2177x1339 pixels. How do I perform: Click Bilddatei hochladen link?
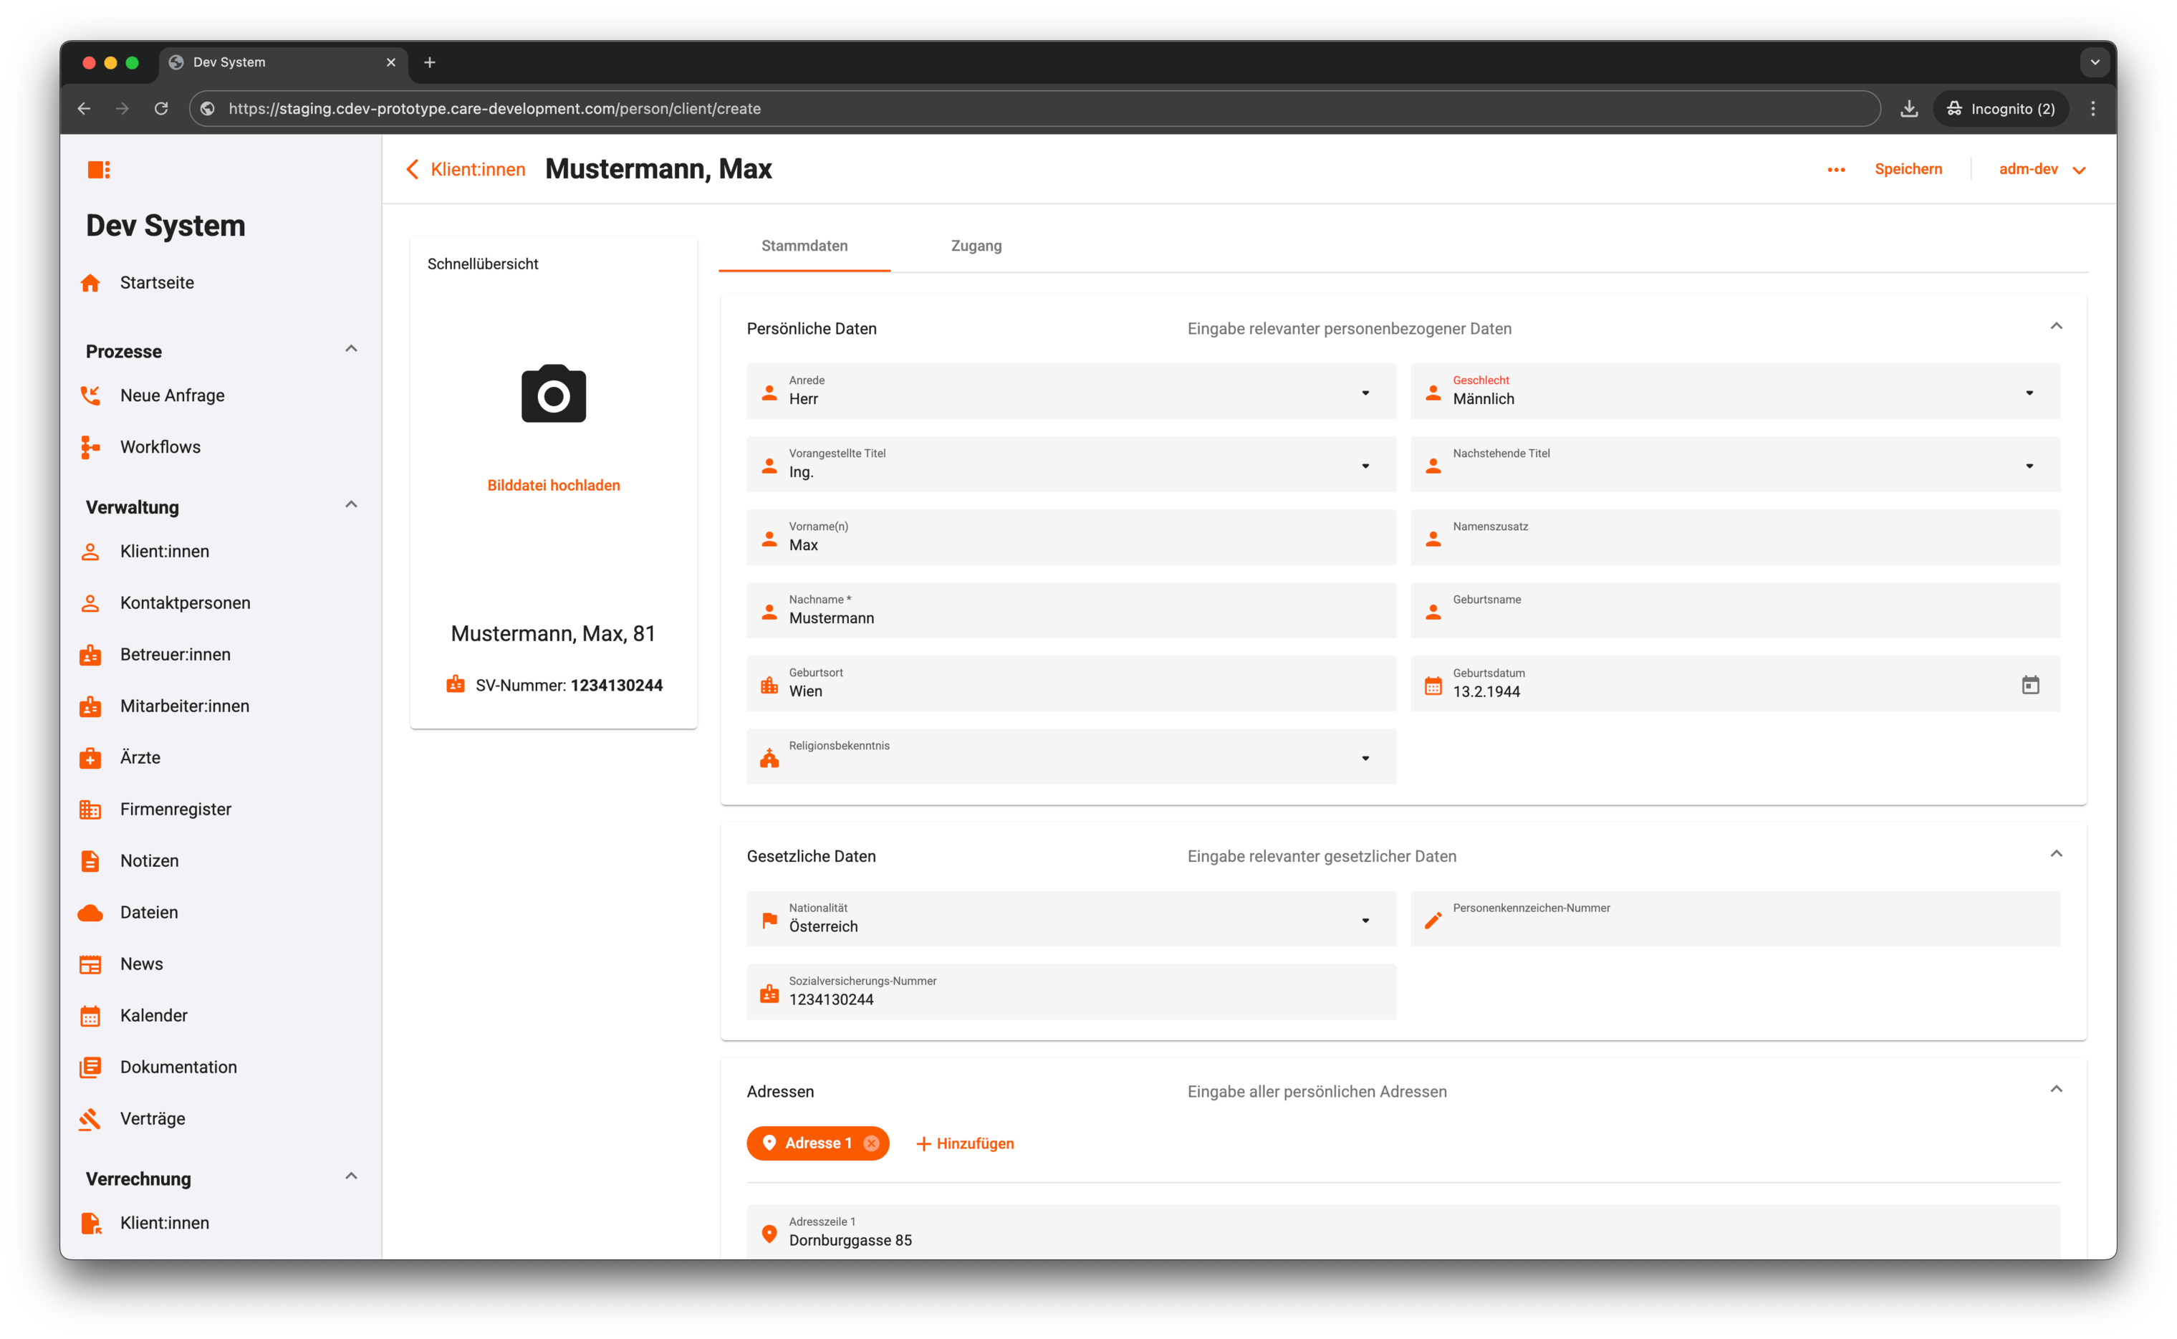(553, 485)
